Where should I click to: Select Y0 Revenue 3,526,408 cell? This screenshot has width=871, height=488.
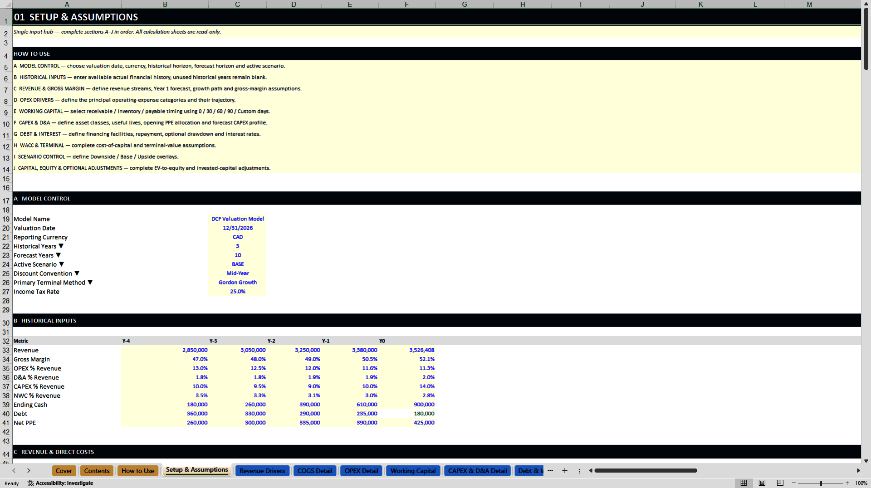(x=406, y=350)
